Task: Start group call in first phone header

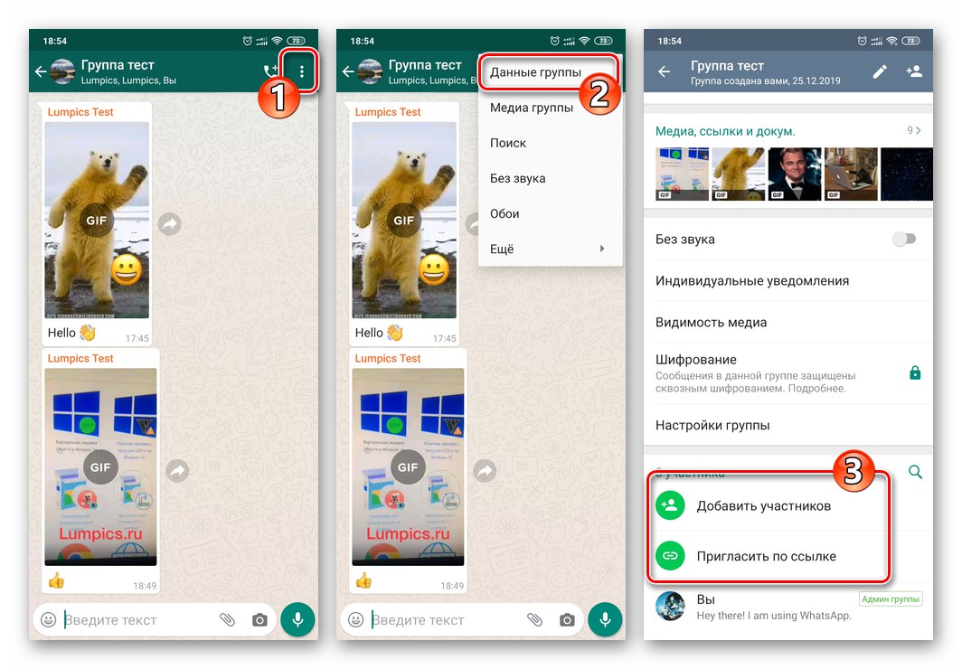Action: point(270,71)
